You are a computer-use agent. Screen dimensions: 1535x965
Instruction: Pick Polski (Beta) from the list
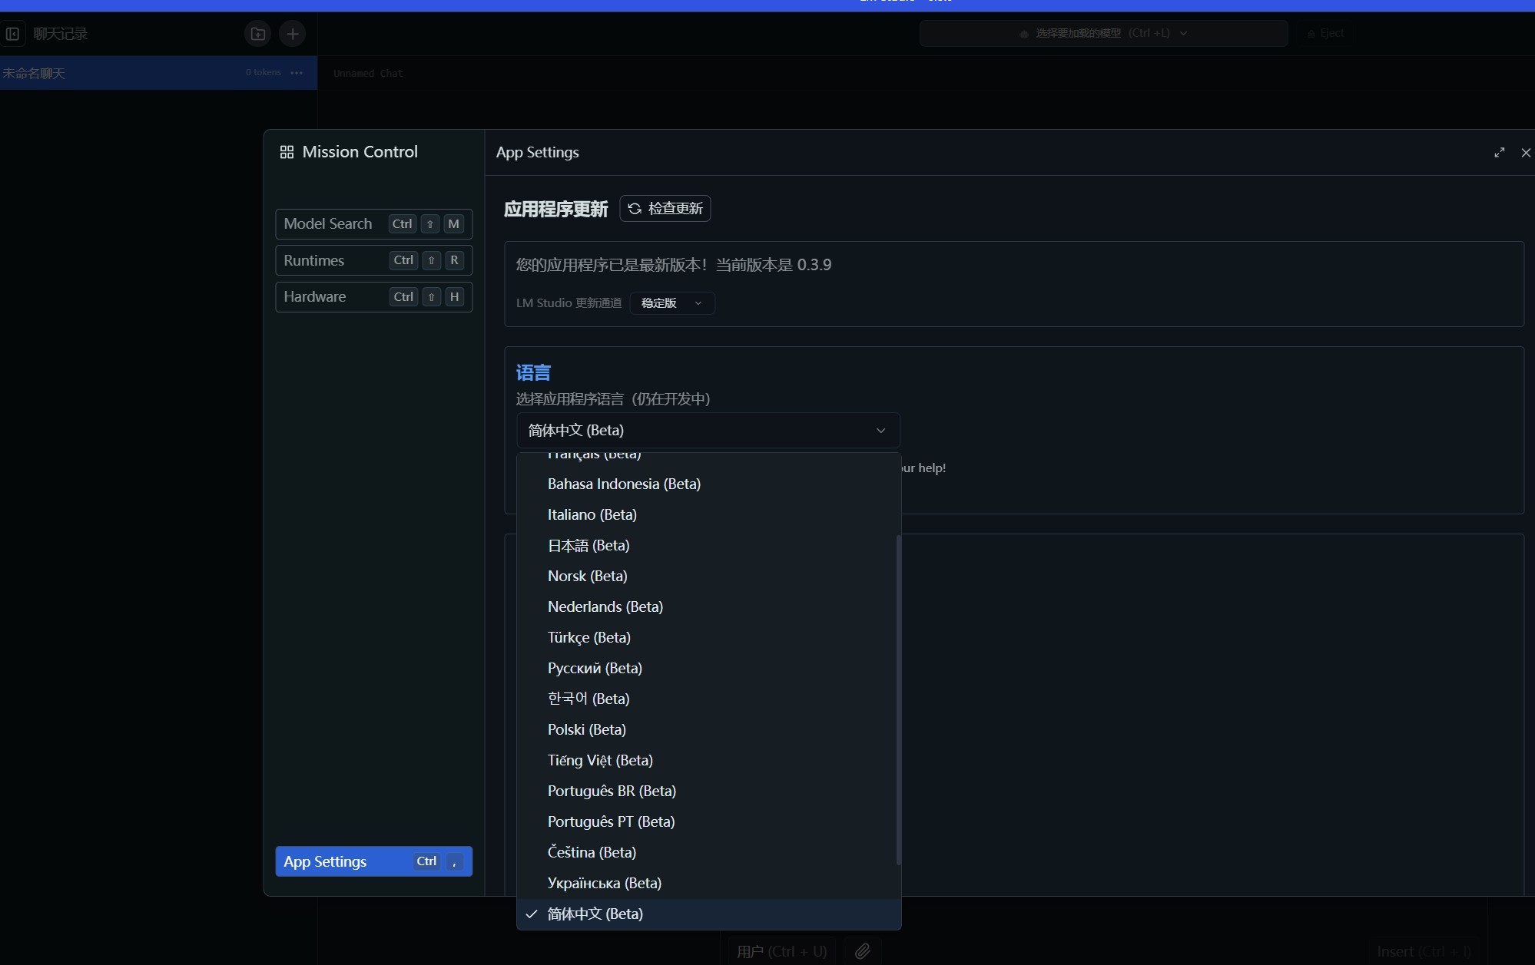pos(707,729)
